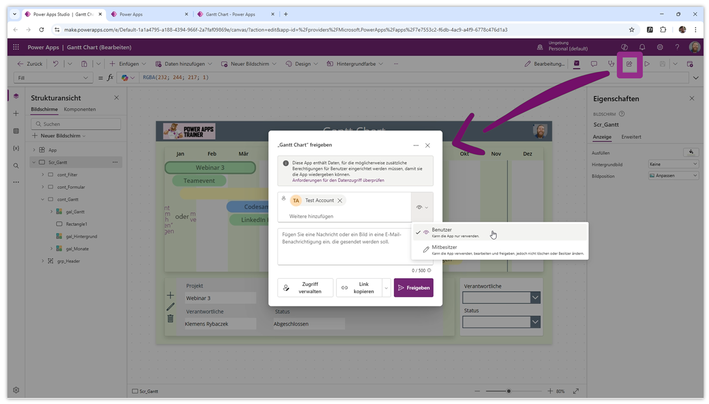Close the share dialog with the X

(x=428, y=145)
